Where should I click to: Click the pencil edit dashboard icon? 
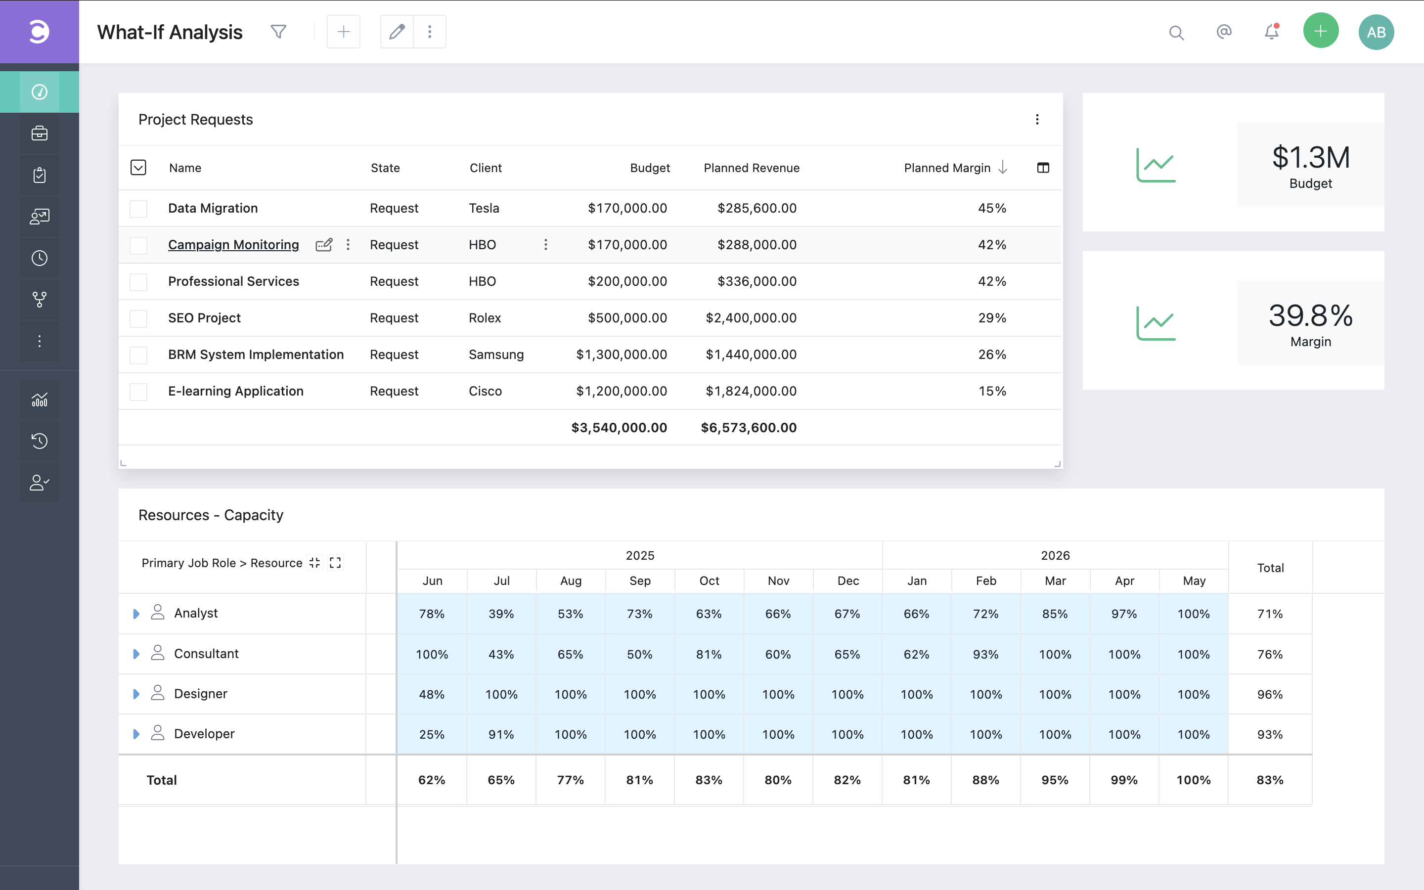397,32
